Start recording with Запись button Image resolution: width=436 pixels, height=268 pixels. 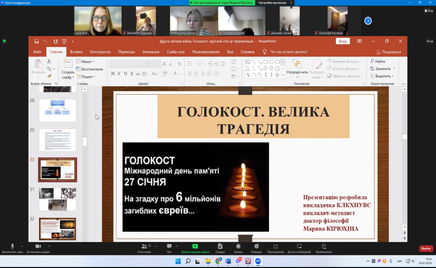[238, 247]
